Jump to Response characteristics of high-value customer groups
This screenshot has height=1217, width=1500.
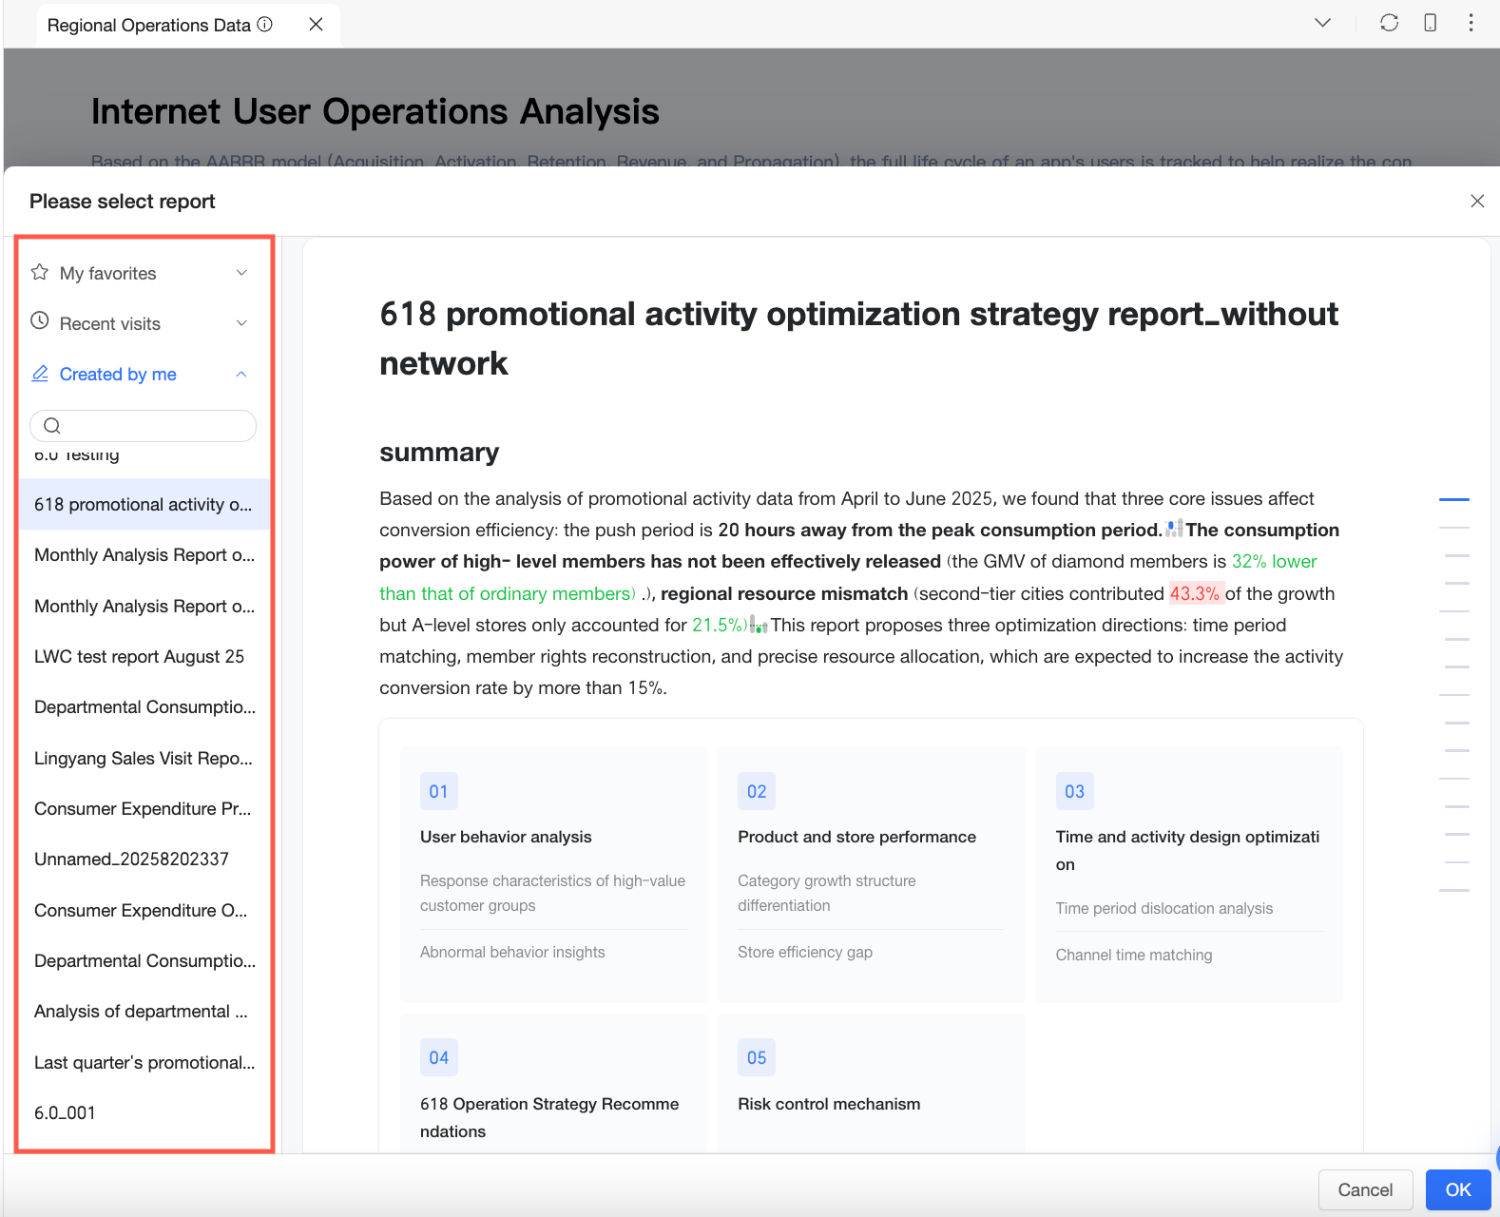(552, 893)
